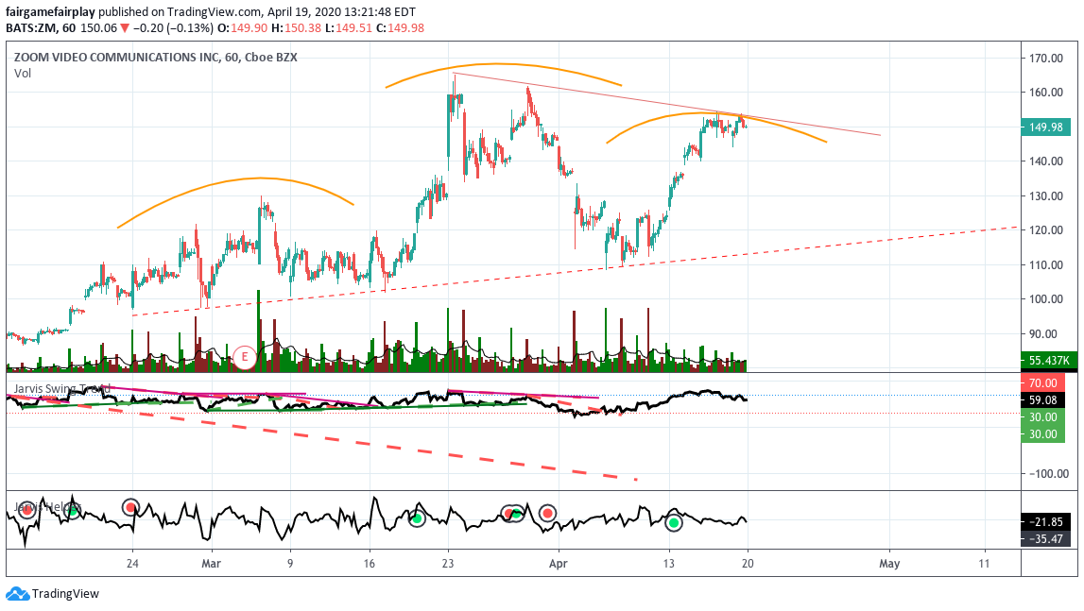Image resolution: width=1084 pixels, height=611 pixels.
Task: Click the '9' date on time axis
Action: point(290,563)
